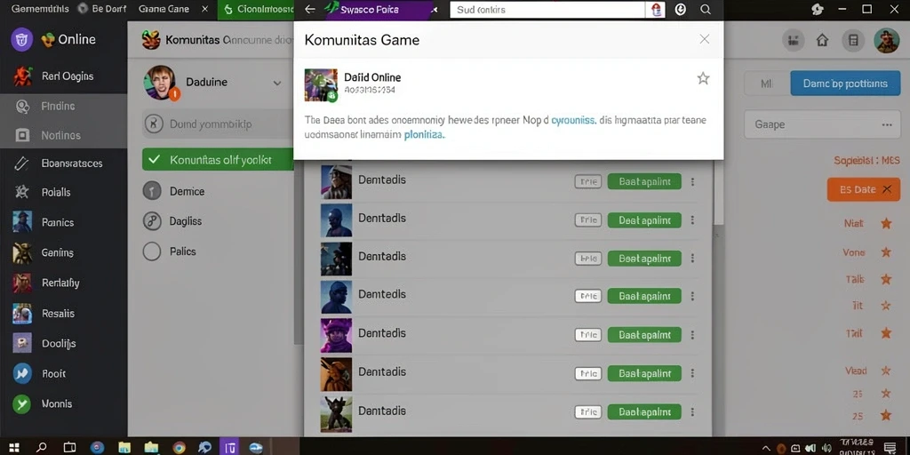Open Boansrataces from the sidebar

64,164
